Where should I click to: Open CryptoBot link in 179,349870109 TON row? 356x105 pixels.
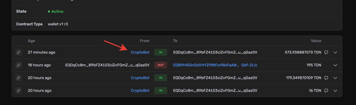pyautogui.click(x=140, y=78)
